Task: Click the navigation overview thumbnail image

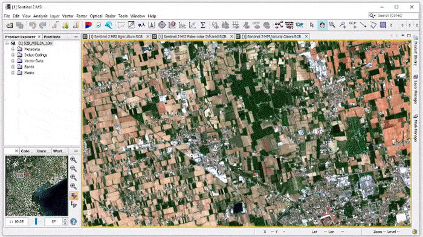Action: tap(37, 186)
